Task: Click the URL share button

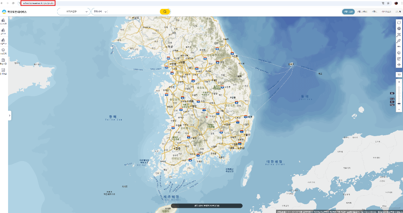Action: [x=399, y=46]
